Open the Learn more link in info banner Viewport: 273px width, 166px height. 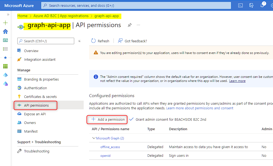[237, 81]
